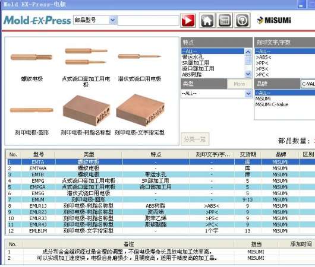Open the help question mark icon

click(x=242, y=20)
